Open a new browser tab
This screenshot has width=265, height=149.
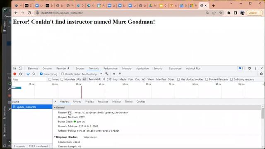(214, 5)
